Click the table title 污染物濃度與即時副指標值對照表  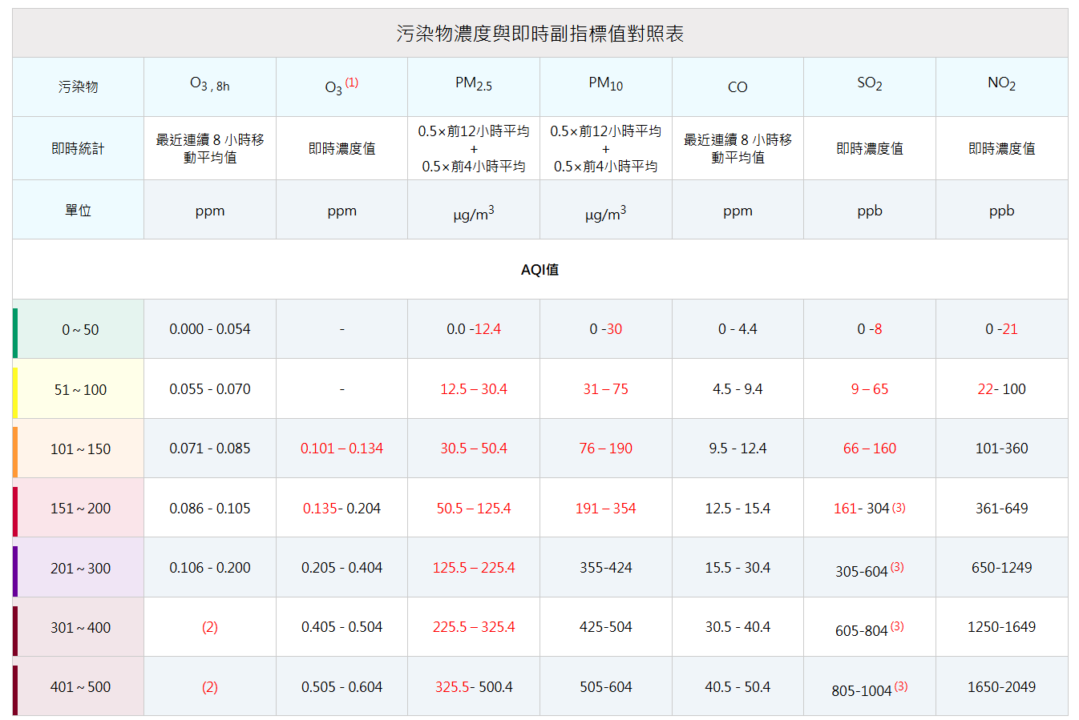pos(539,34)
